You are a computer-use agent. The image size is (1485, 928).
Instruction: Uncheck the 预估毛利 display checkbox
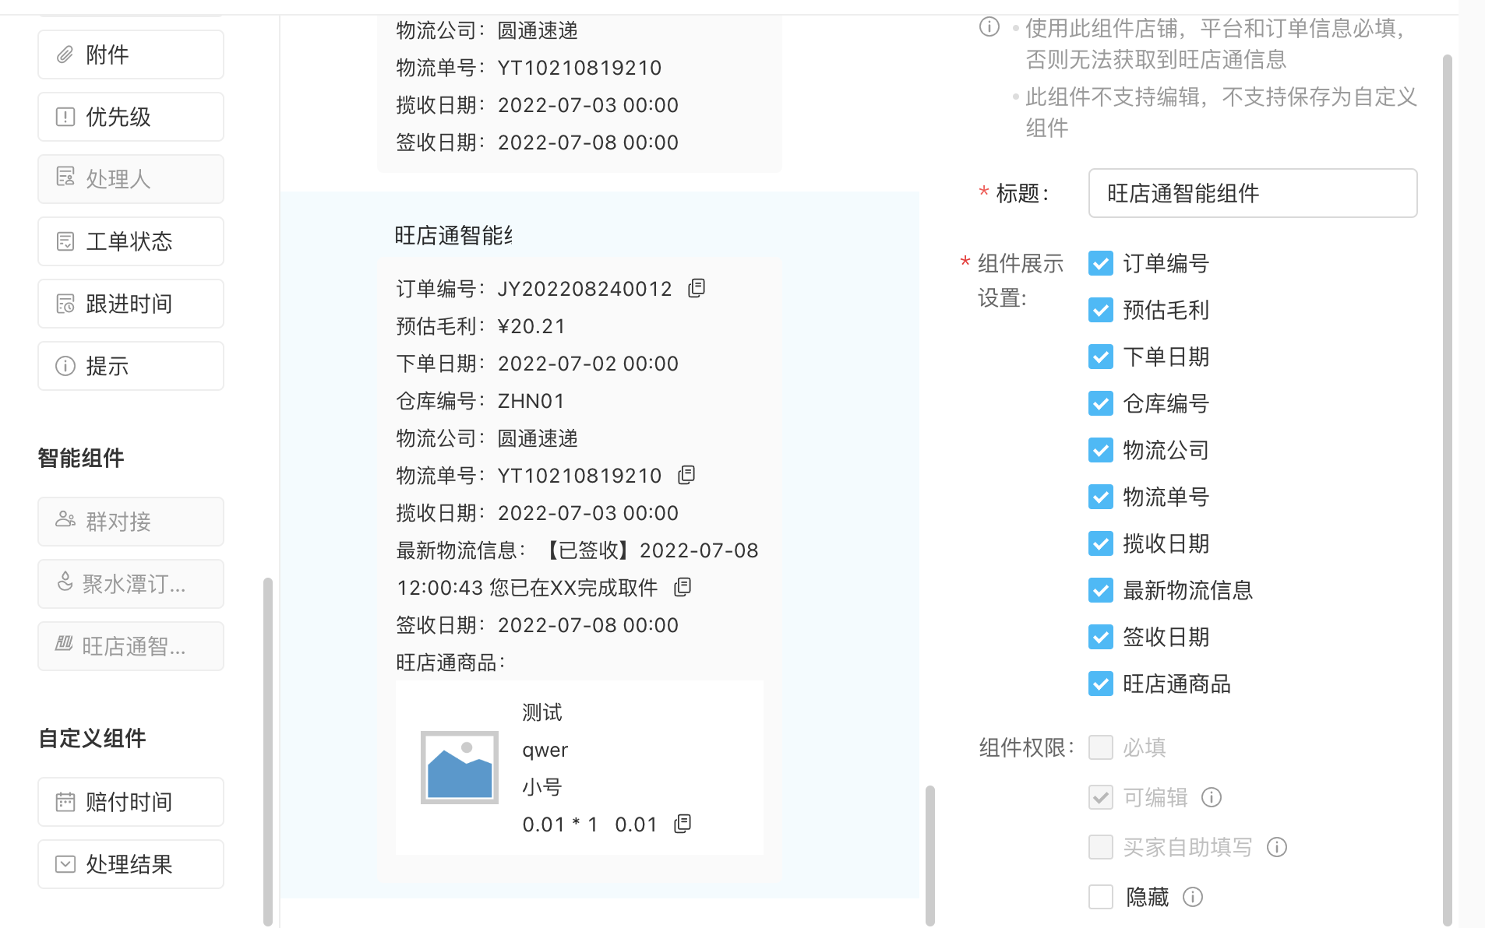pos(1101,310)
